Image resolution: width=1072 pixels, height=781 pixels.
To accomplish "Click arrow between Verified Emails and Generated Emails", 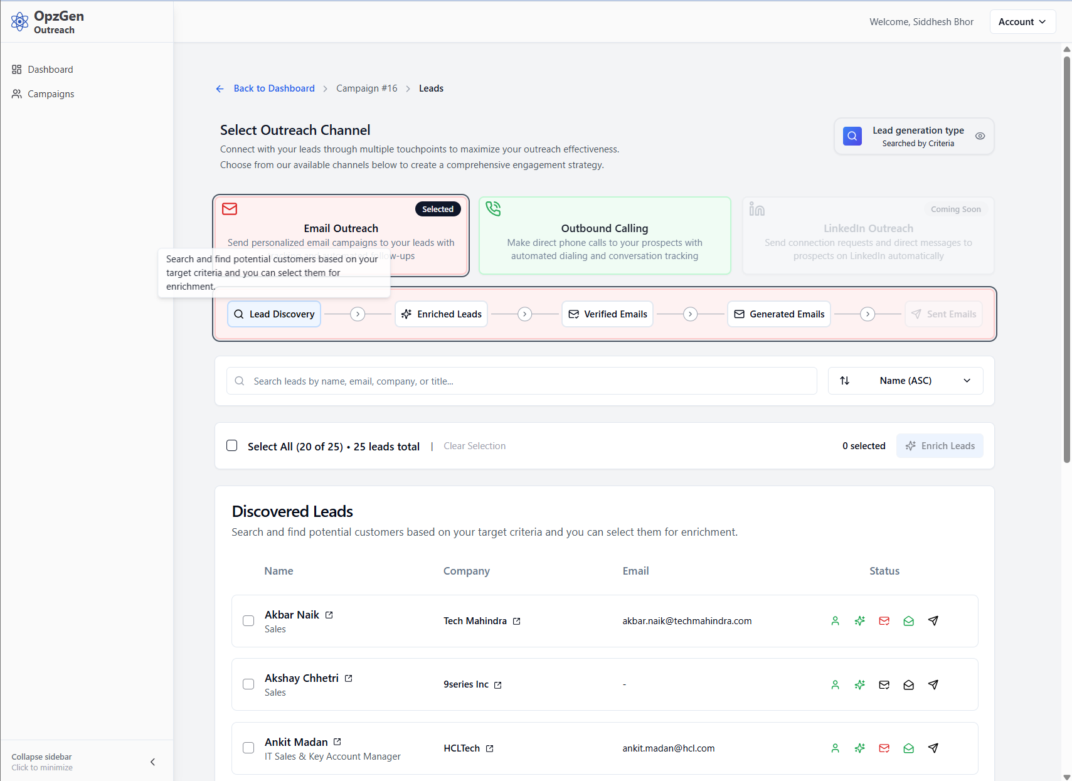I will 691,314.
